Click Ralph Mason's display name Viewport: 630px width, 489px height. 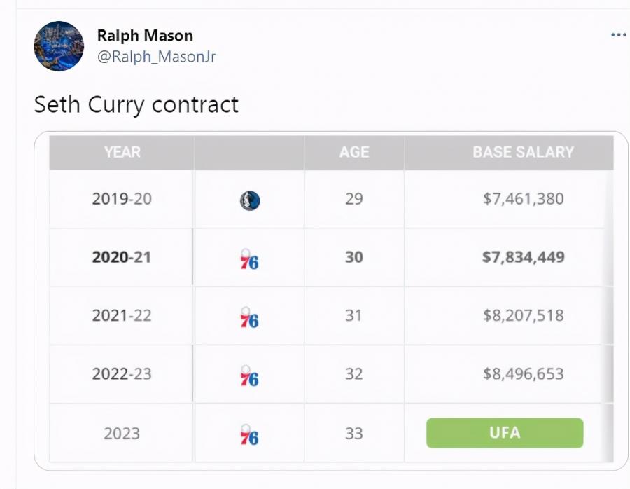[x=146, y=35]
